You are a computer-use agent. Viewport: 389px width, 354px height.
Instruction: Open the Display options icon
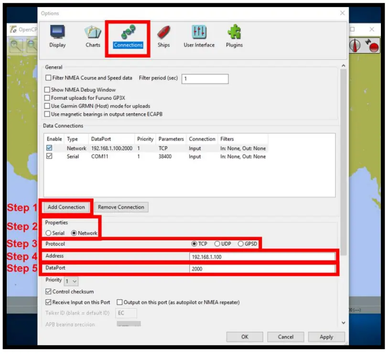pos(57,36)
